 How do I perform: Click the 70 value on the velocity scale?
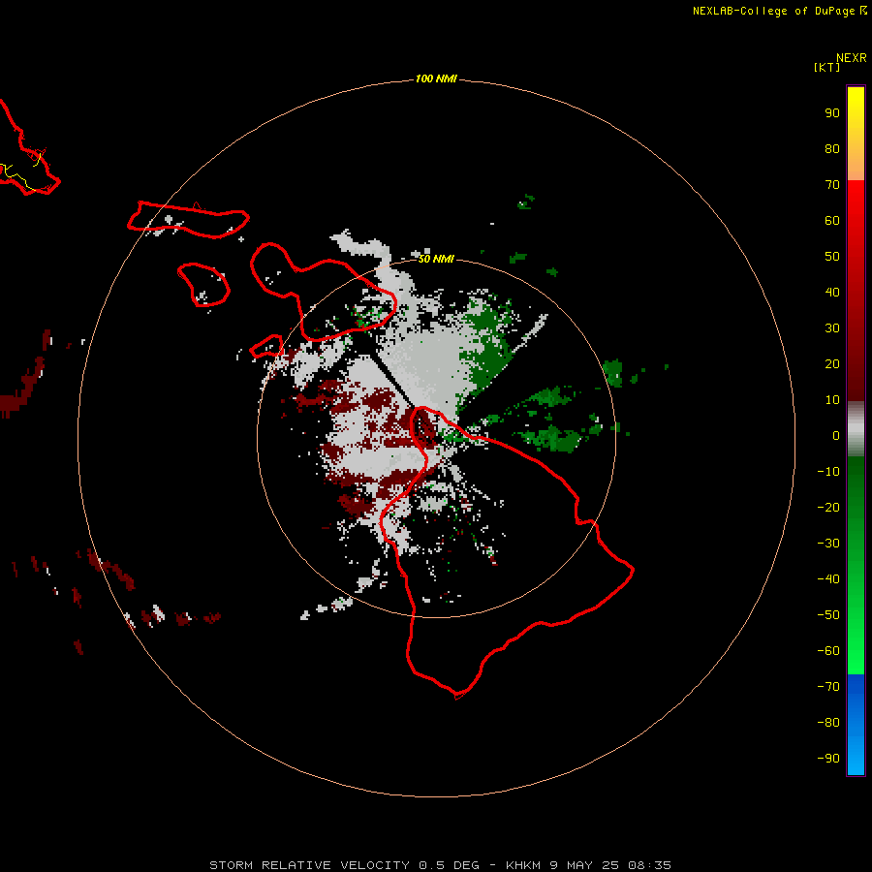[x=832, y=185]
